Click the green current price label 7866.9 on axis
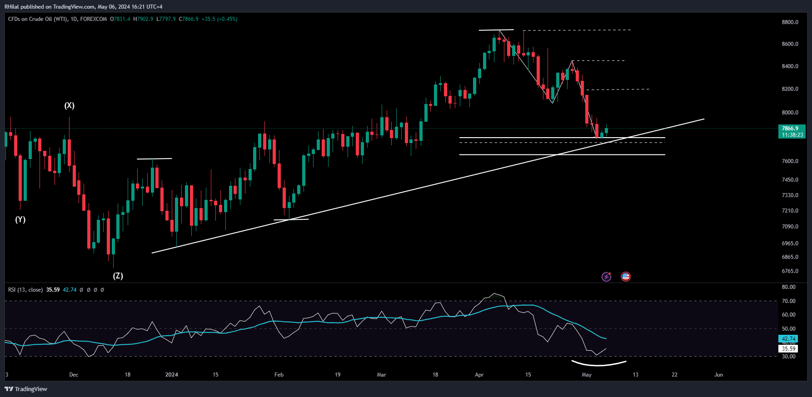This screenshot has height=397, width=812. [x=790, y=129]
